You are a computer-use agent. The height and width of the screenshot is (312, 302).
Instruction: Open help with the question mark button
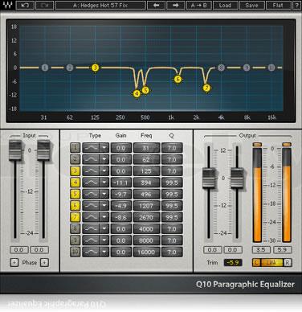click(x=297, y=5)
